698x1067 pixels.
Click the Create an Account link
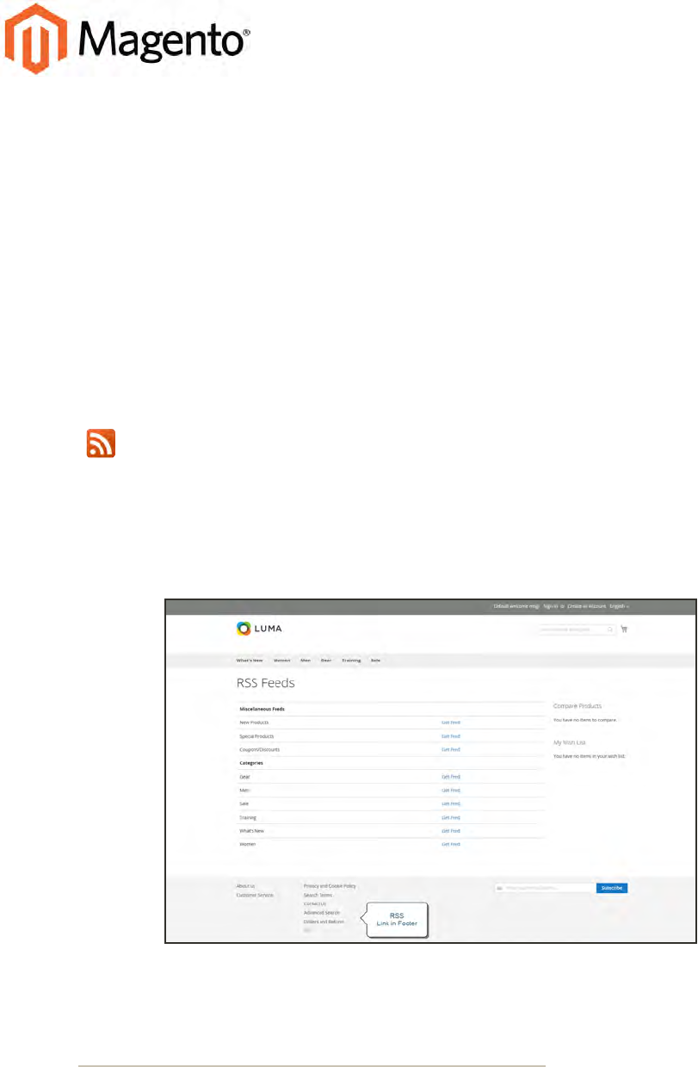pos(585,606)
